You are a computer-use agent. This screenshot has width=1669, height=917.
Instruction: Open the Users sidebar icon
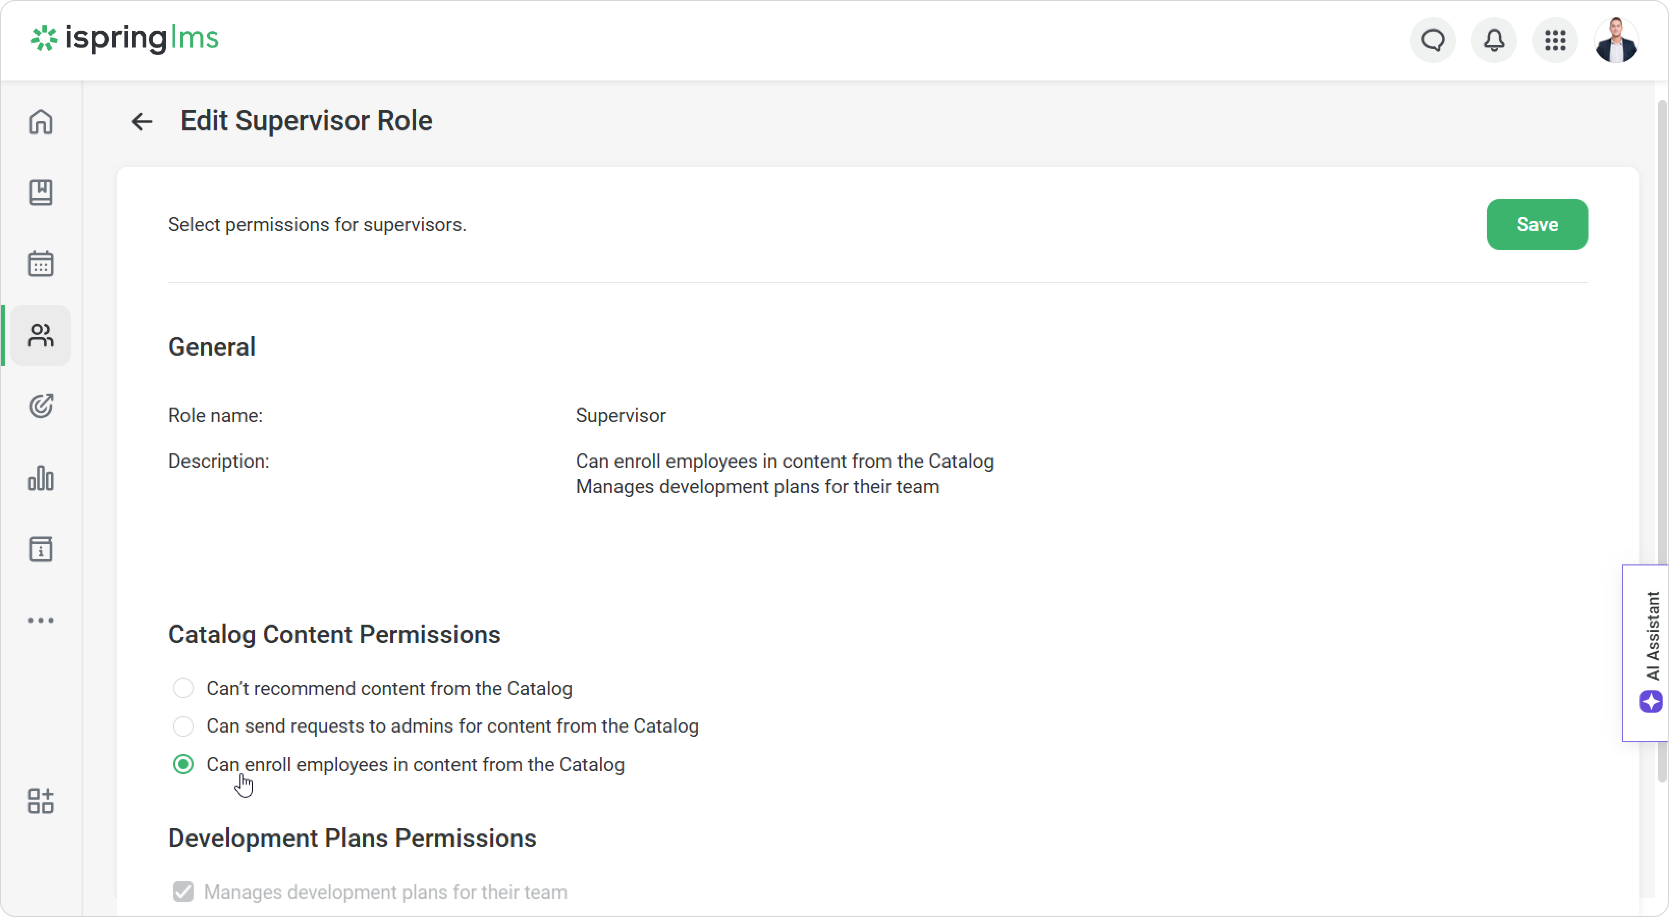click(x=40, y=335)
